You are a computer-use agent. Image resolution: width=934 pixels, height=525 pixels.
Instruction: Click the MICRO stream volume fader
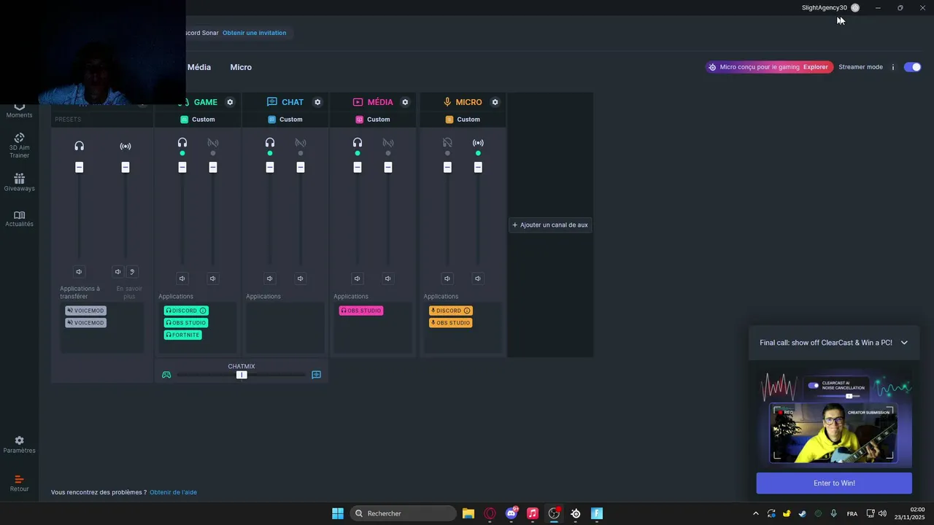pyautogui.click(x=478, y=168)
